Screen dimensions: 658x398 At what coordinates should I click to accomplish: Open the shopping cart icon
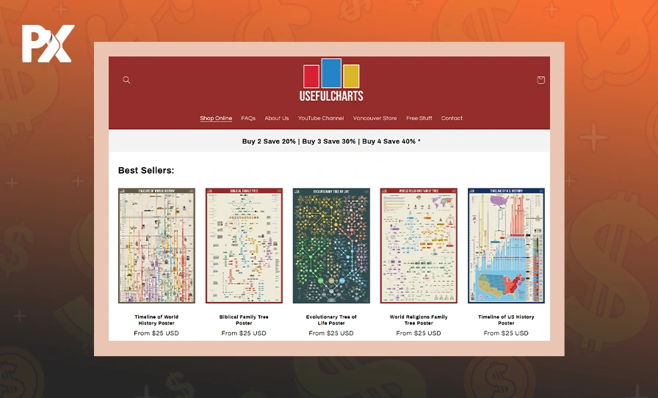coord(540,80)
